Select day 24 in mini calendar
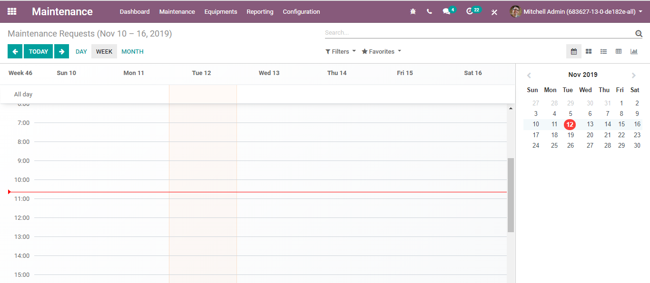650x283 pixels. [536, 145]
